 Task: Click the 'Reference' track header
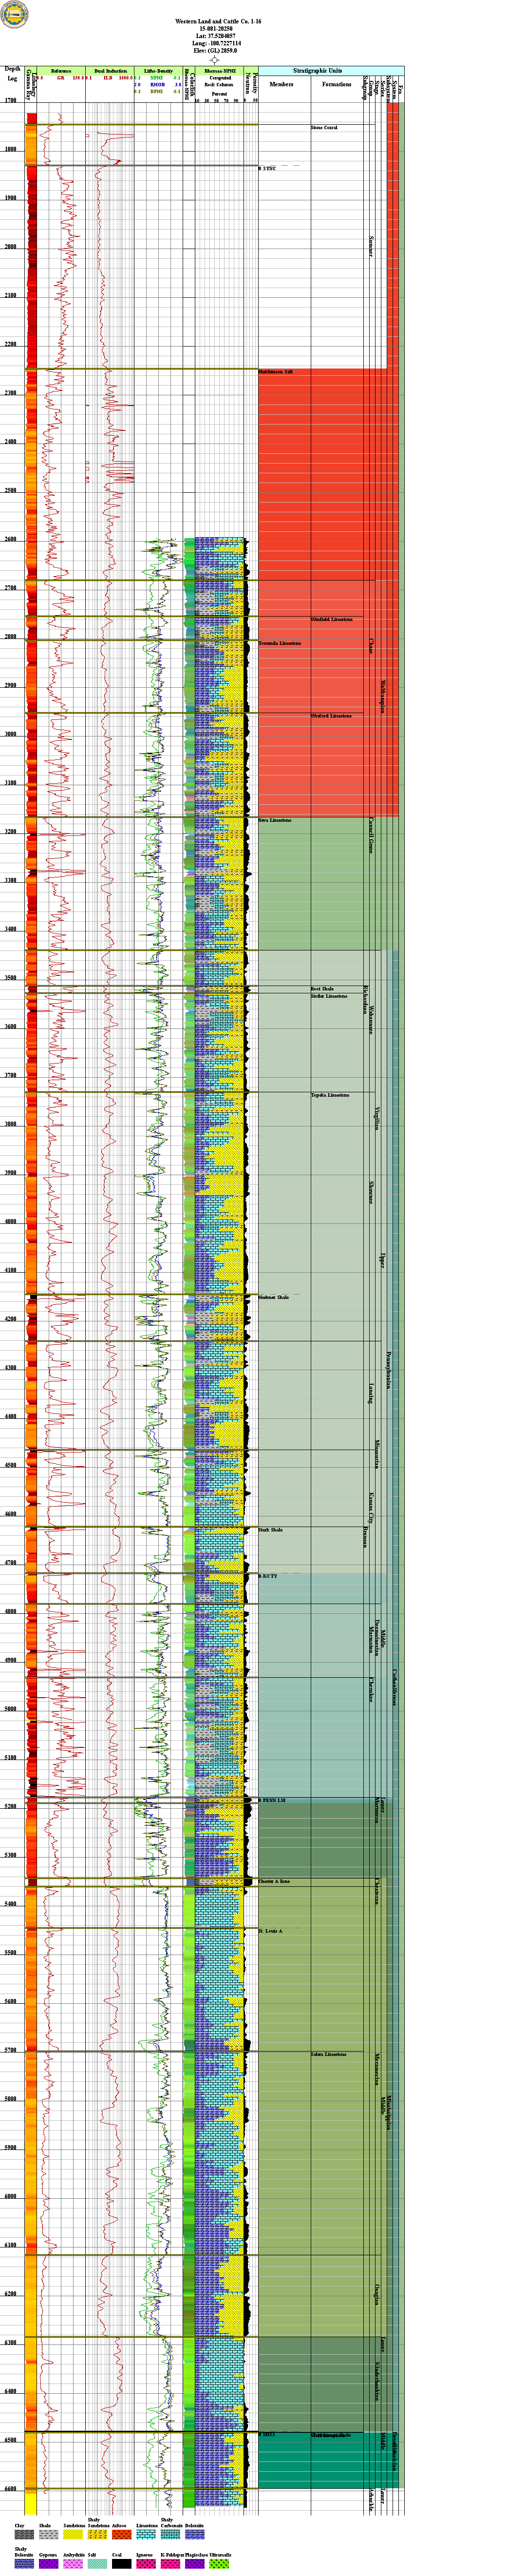[61, 71]
